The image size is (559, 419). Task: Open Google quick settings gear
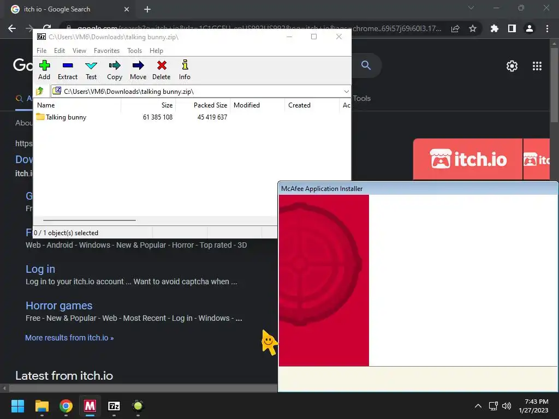pyautogui.click(x=512, y=66)
